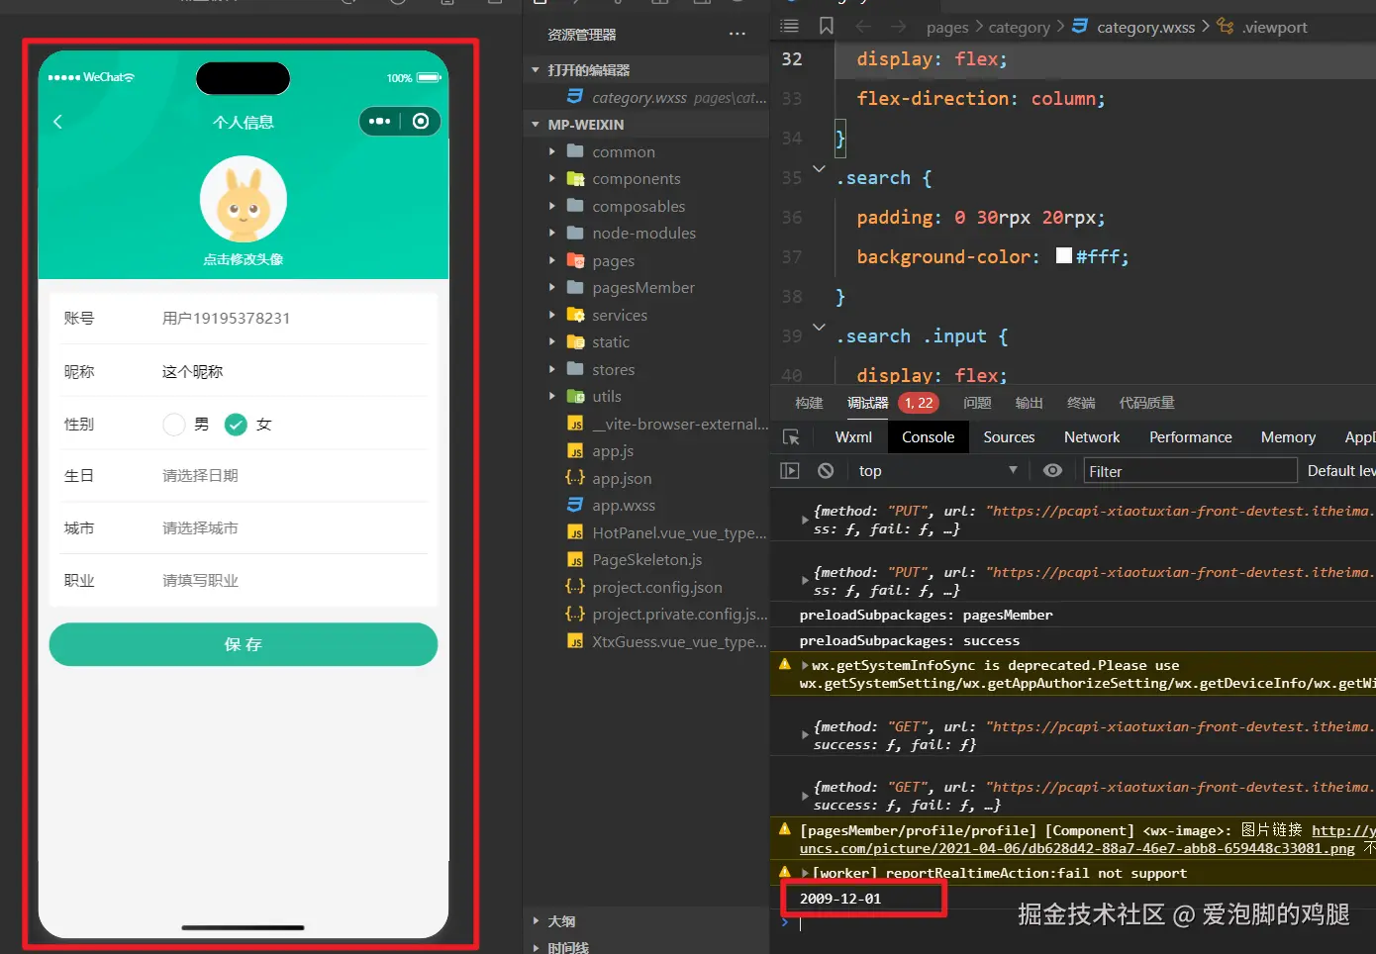Open explorer panel more actions dots
Screen dimensions: 1376x954
737,35
